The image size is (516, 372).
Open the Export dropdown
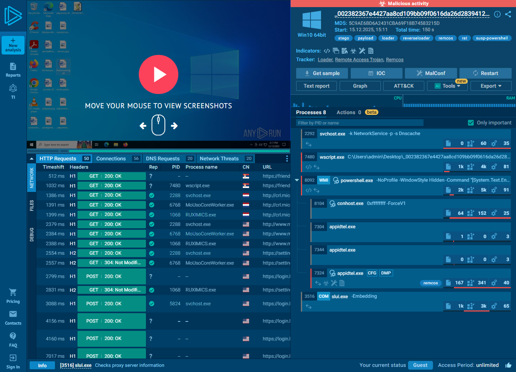click(x=491, y=86)
